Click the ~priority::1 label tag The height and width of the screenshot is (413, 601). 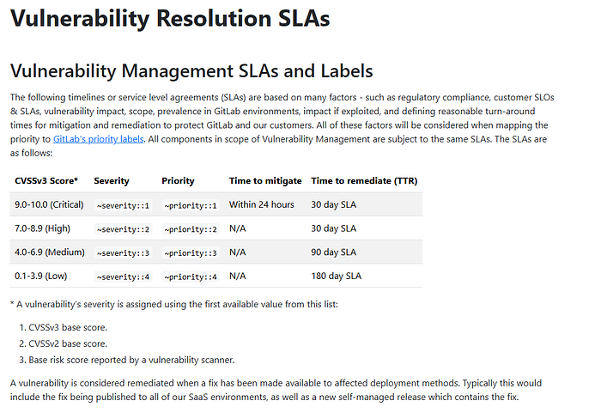(x=191, y=205)
